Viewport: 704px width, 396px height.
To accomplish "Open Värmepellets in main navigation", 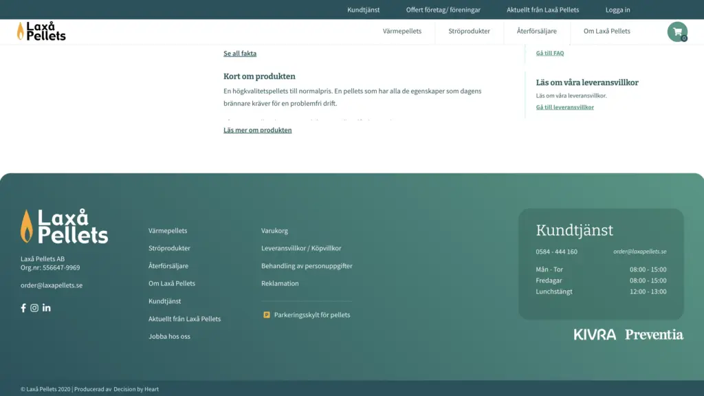I will tap(402, 31).
